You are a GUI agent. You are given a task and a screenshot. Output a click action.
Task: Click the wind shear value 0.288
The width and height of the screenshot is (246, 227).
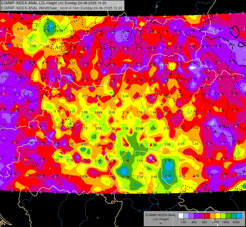(140, 129)
